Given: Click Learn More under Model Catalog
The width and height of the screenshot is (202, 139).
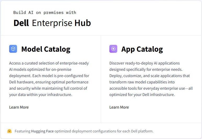Looking at the screenshot, I should coord(19,107).
